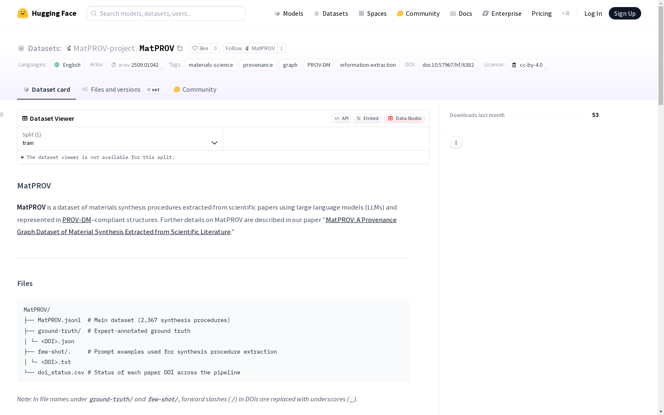
Task: Click the Files section heading
Action: [x=25, y=283]
